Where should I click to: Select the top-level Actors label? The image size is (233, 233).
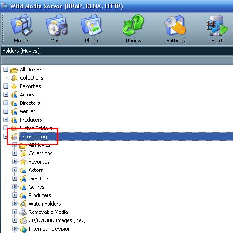click(x=27, y=95)
